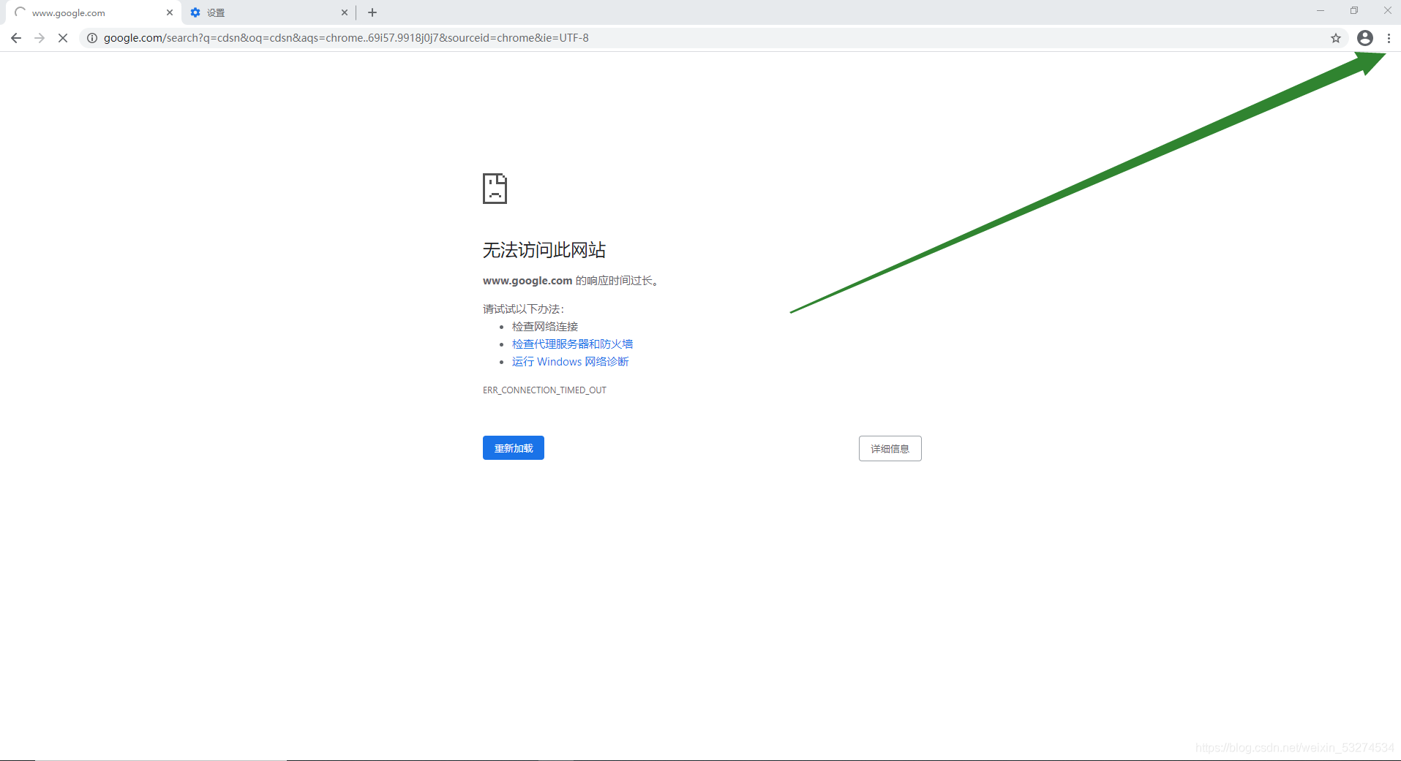Click the 无法访问此网站 heading
Image resolution: width=1401 pixels, height=761 pixels.
pyautogui.click(x=544, y=250)
